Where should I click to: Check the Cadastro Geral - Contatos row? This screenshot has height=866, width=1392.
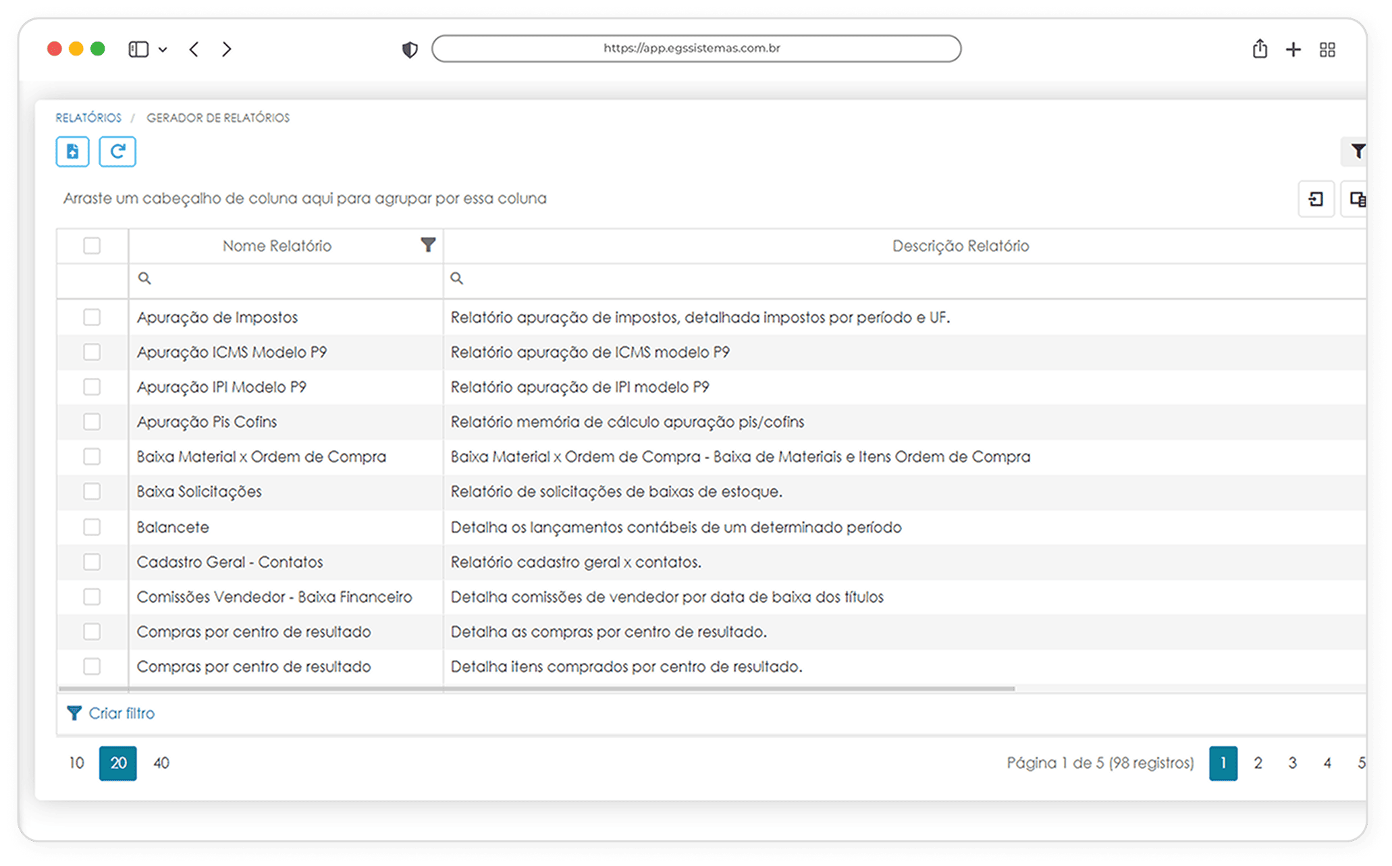92,562
